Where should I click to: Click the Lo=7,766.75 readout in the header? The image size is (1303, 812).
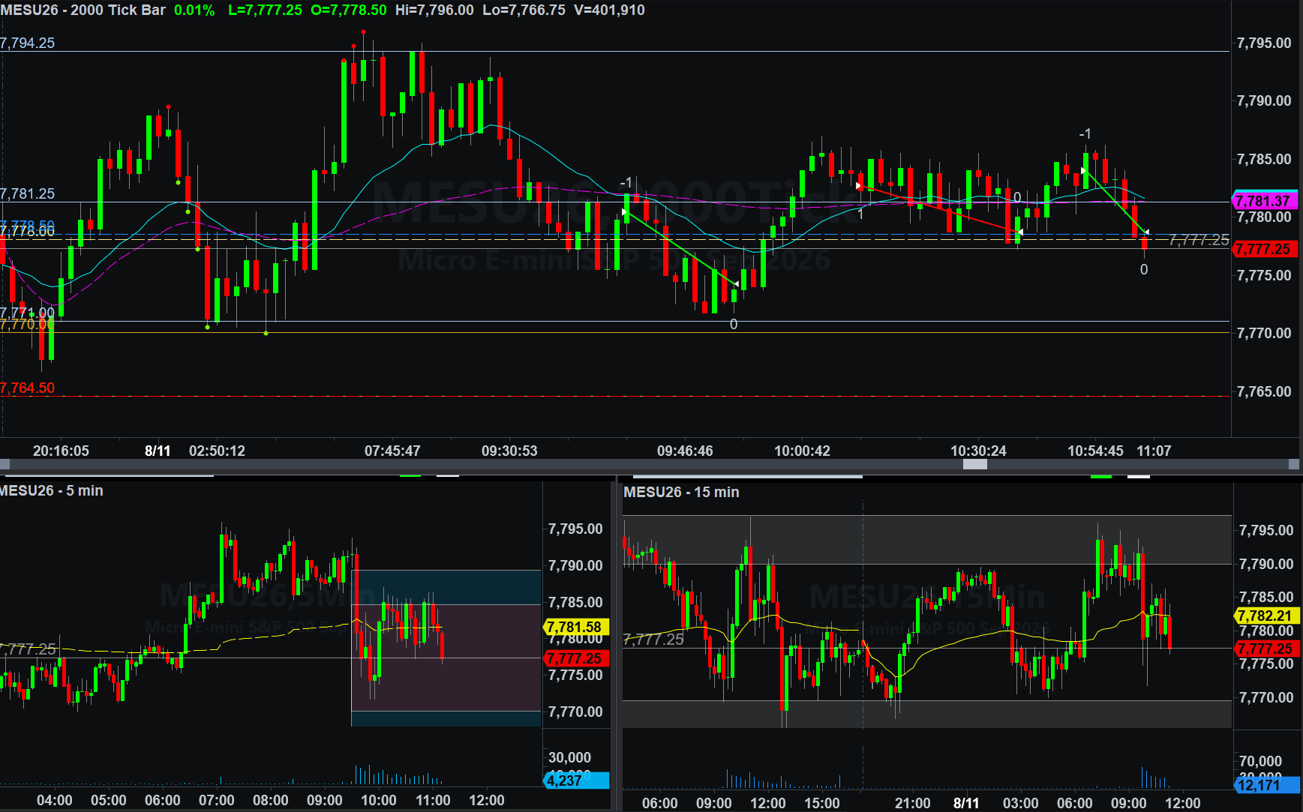(x=524, y=10)
